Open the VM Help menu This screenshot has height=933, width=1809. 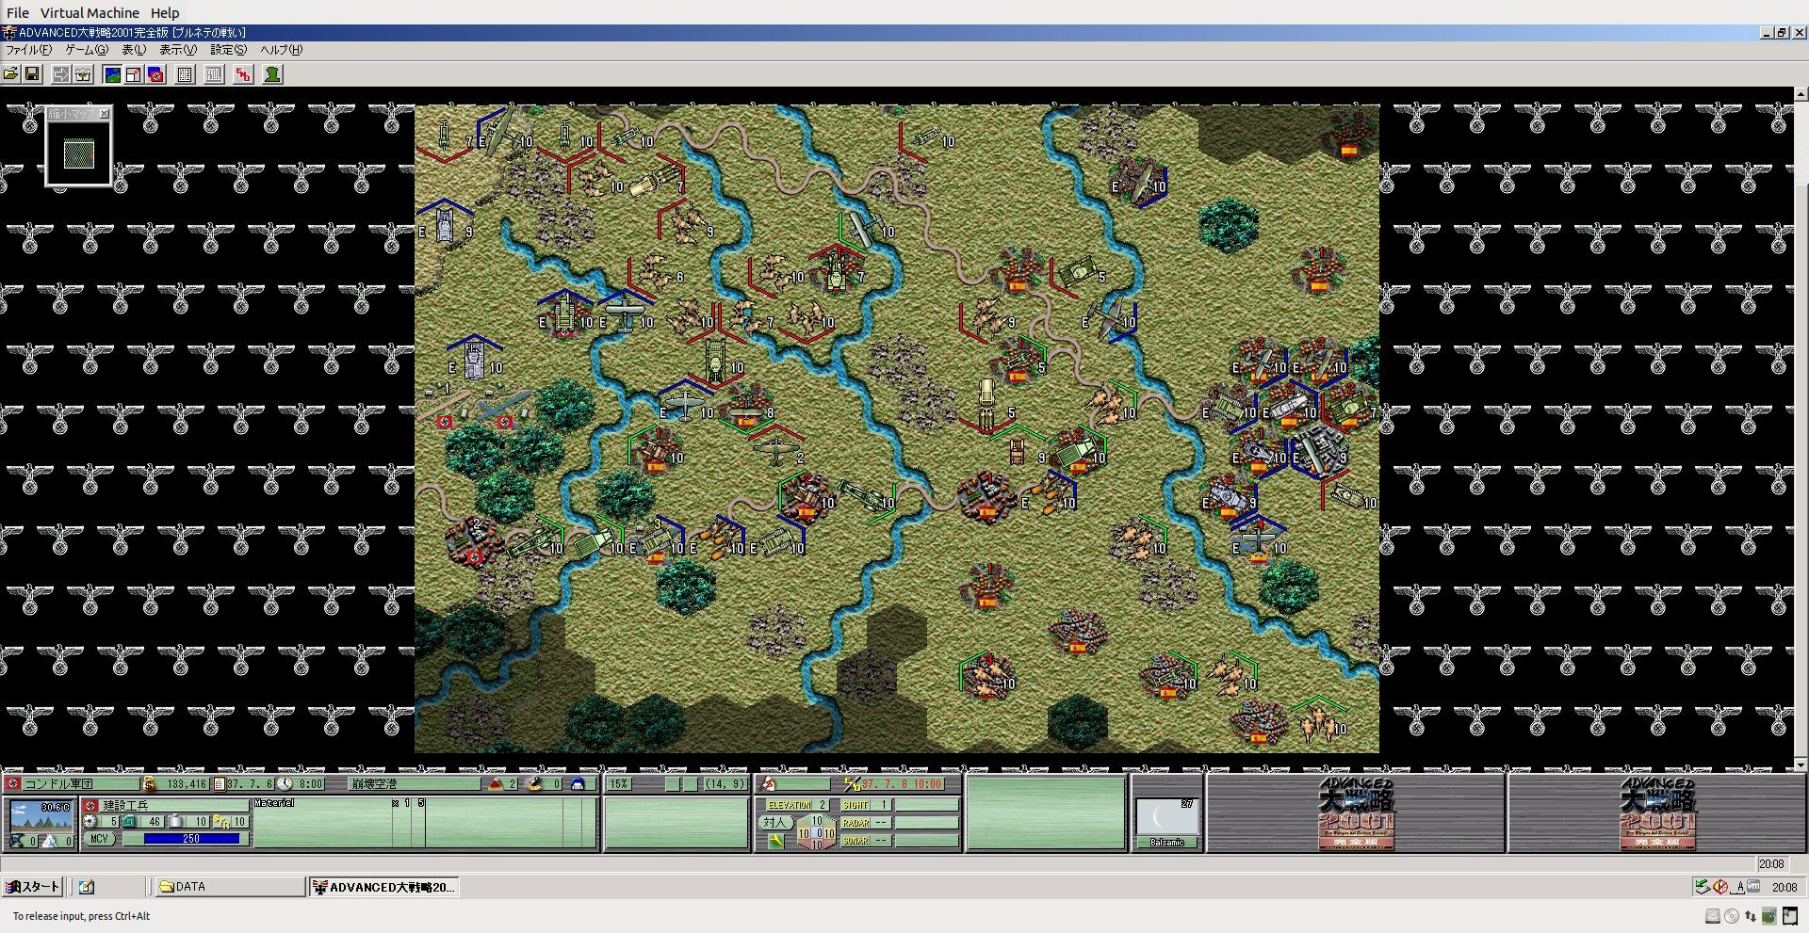tap(165, 13)
